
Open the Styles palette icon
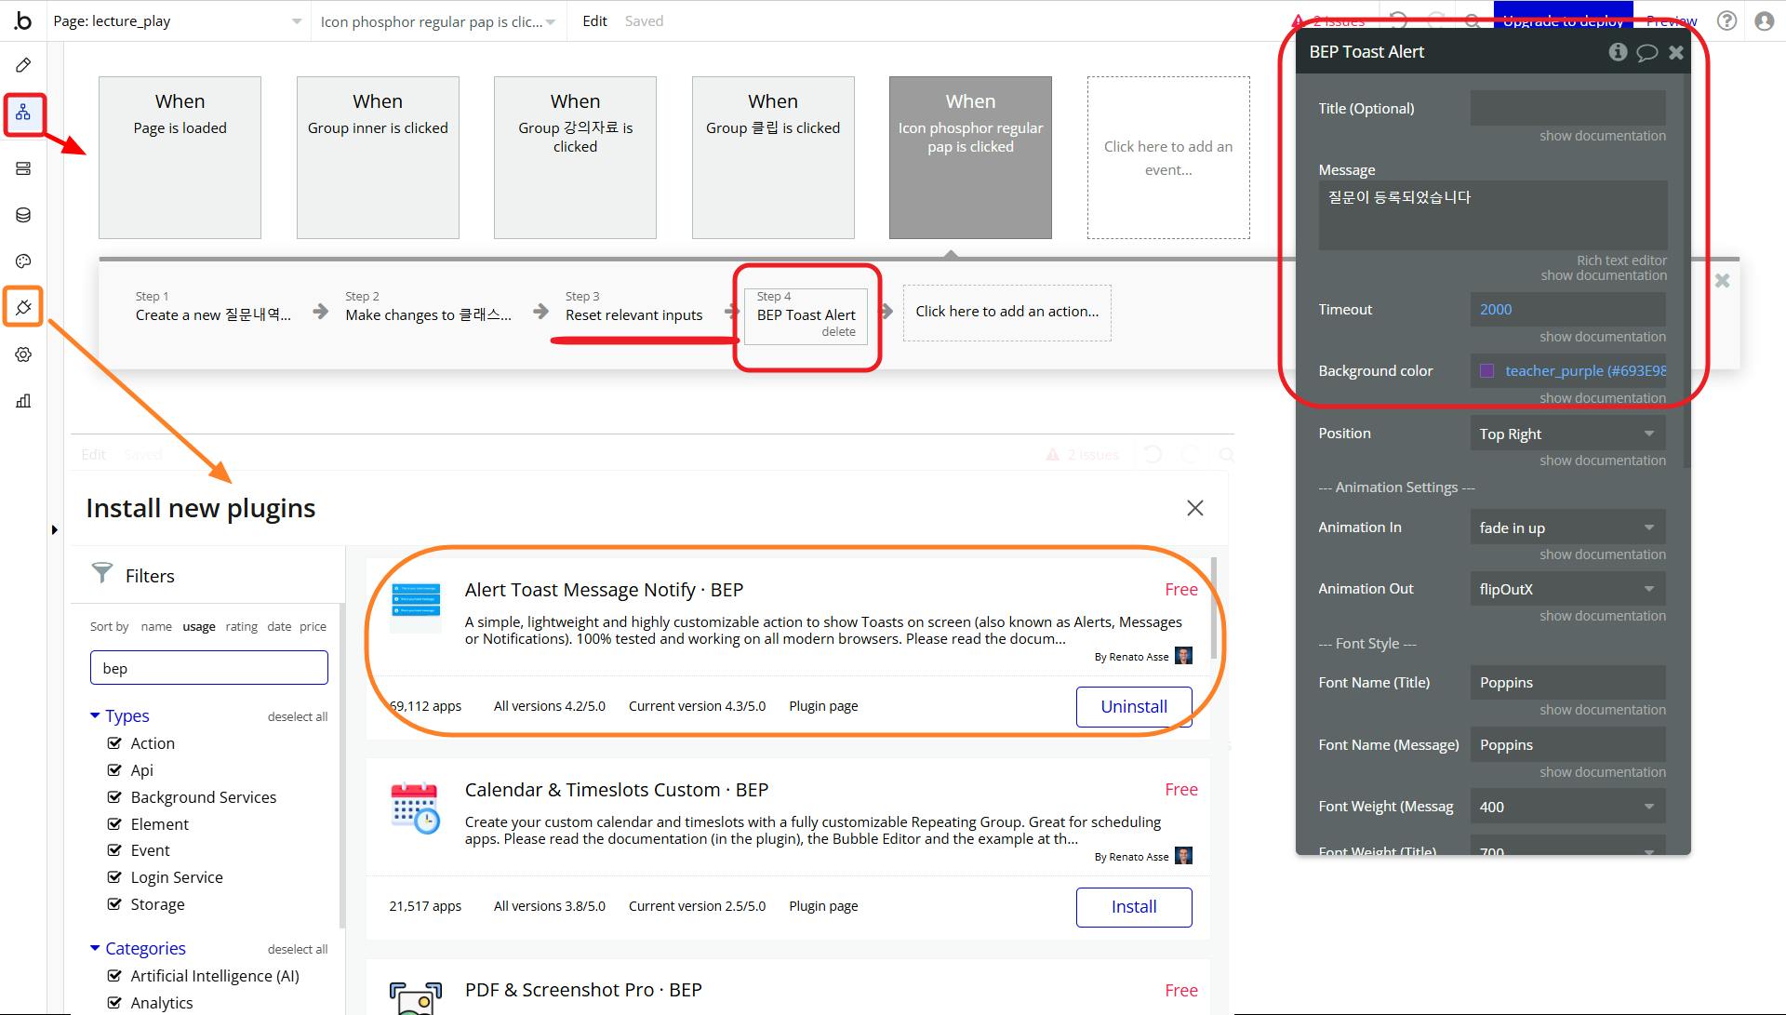click(x=23, y=261)
